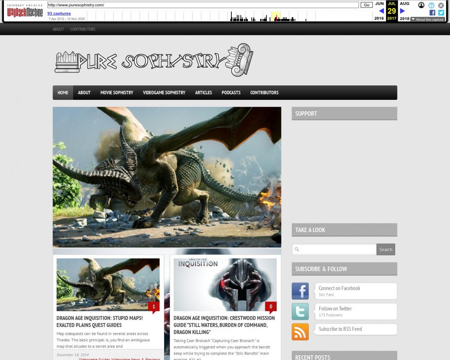Image resolution: width=450 pixels, height=360 pixels.
Task: Share capture on Facebook toolbar icon
Action: (432, 13)
